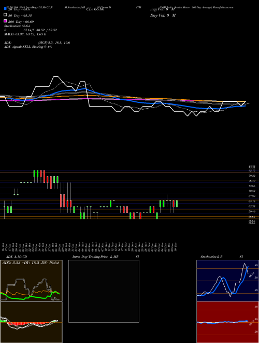
Task: Click the 67.99 price axis label
Action: pos(252,196)
